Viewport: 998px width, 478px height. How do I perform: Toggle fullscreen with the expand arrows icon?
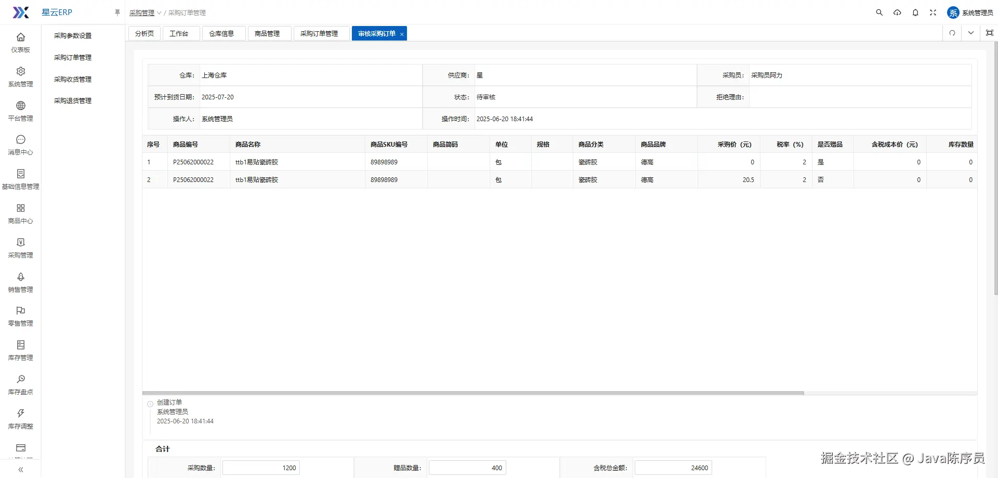coord(933,12)
